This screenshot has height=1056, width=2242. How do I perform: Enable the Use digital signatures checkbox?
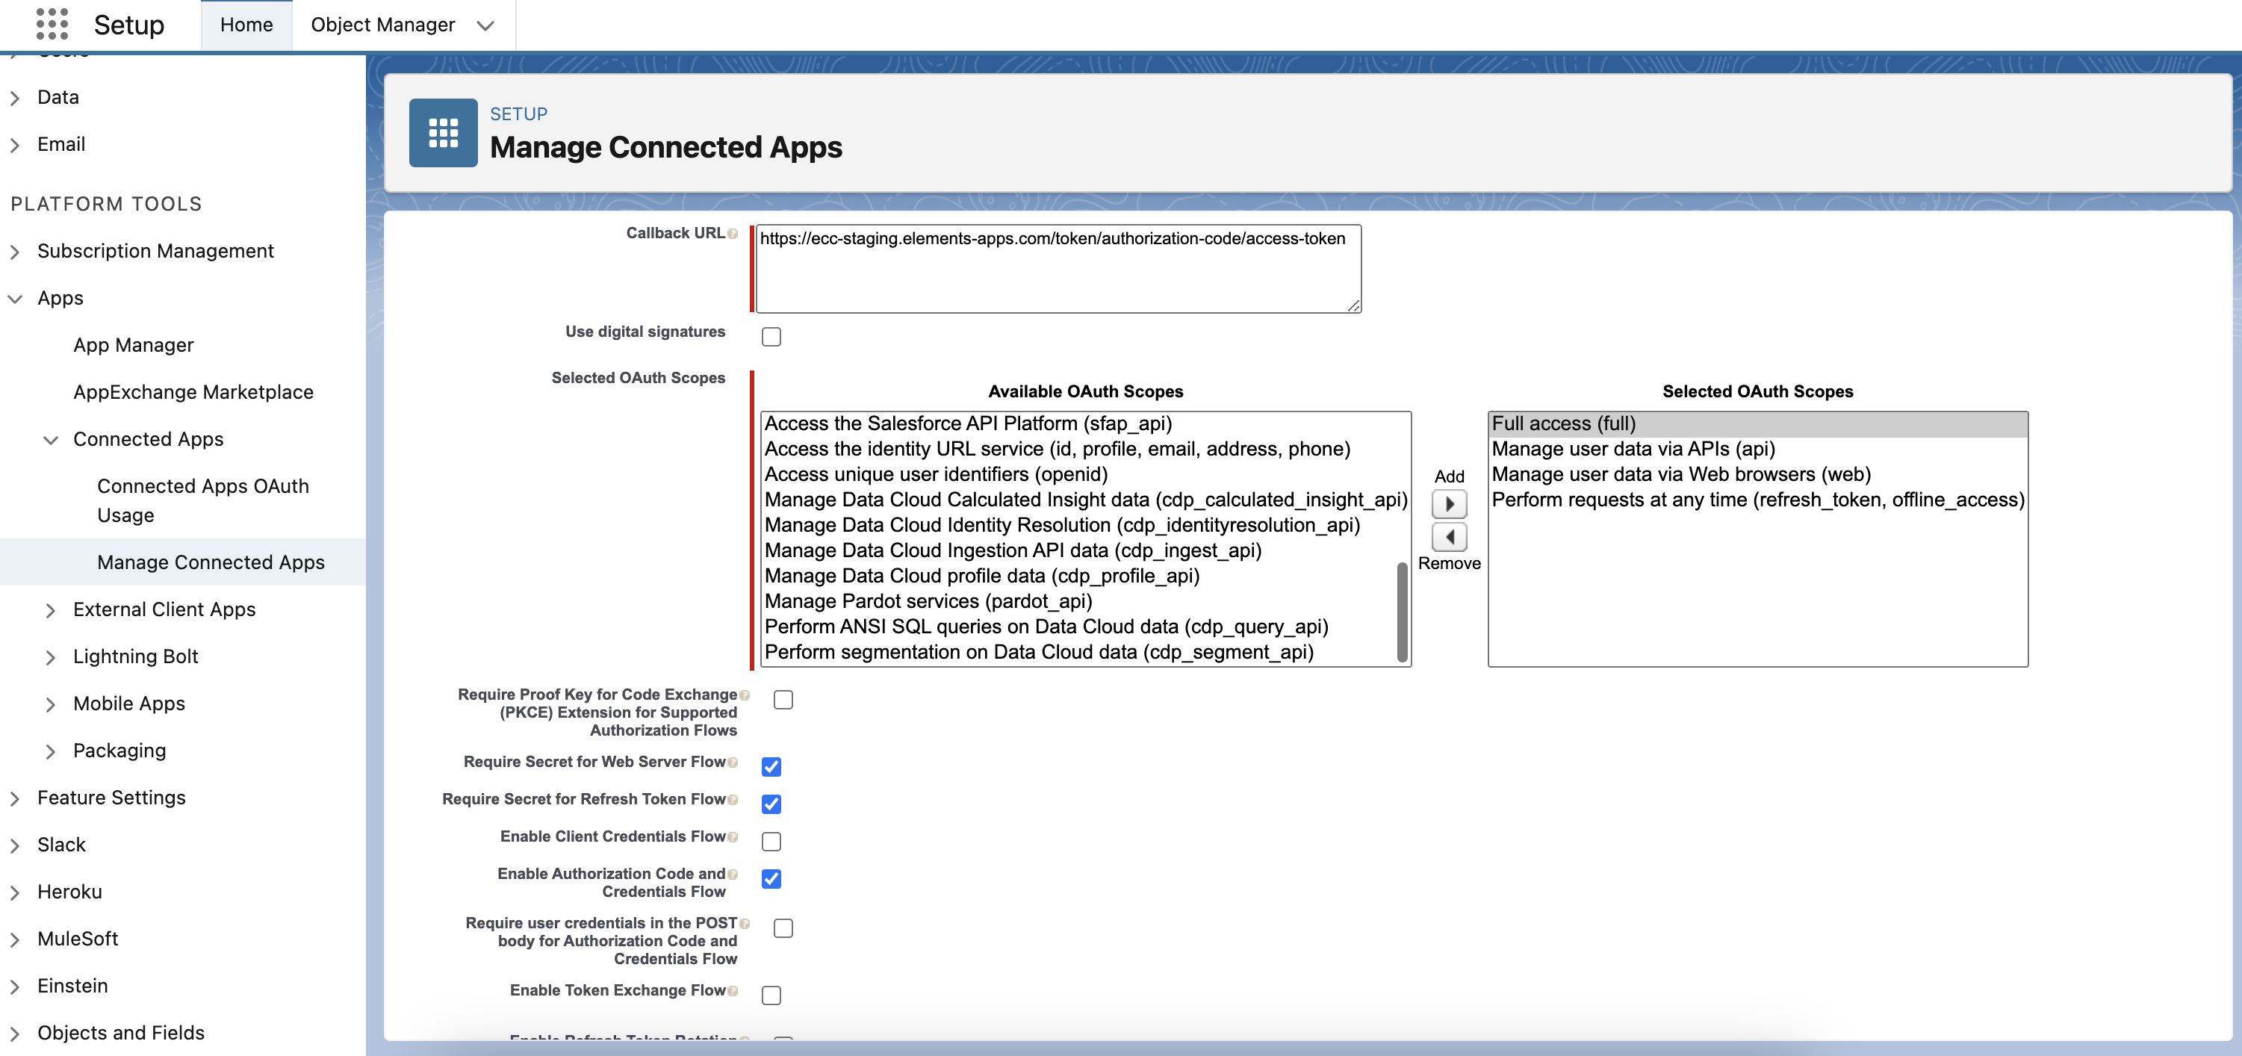[771, 337]
